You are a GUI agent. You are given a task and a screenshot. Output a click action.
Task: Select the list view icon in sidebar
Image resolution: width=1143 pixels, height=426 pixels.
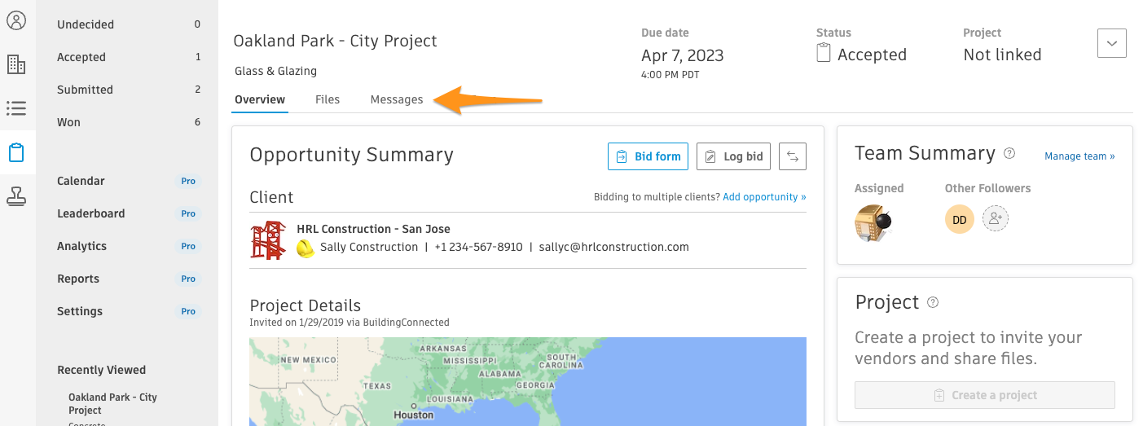16,108
